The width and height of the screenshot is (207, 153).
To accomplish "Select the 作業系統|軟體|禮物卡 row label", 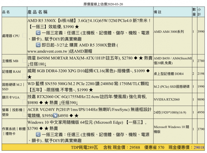I will (14, 131).
